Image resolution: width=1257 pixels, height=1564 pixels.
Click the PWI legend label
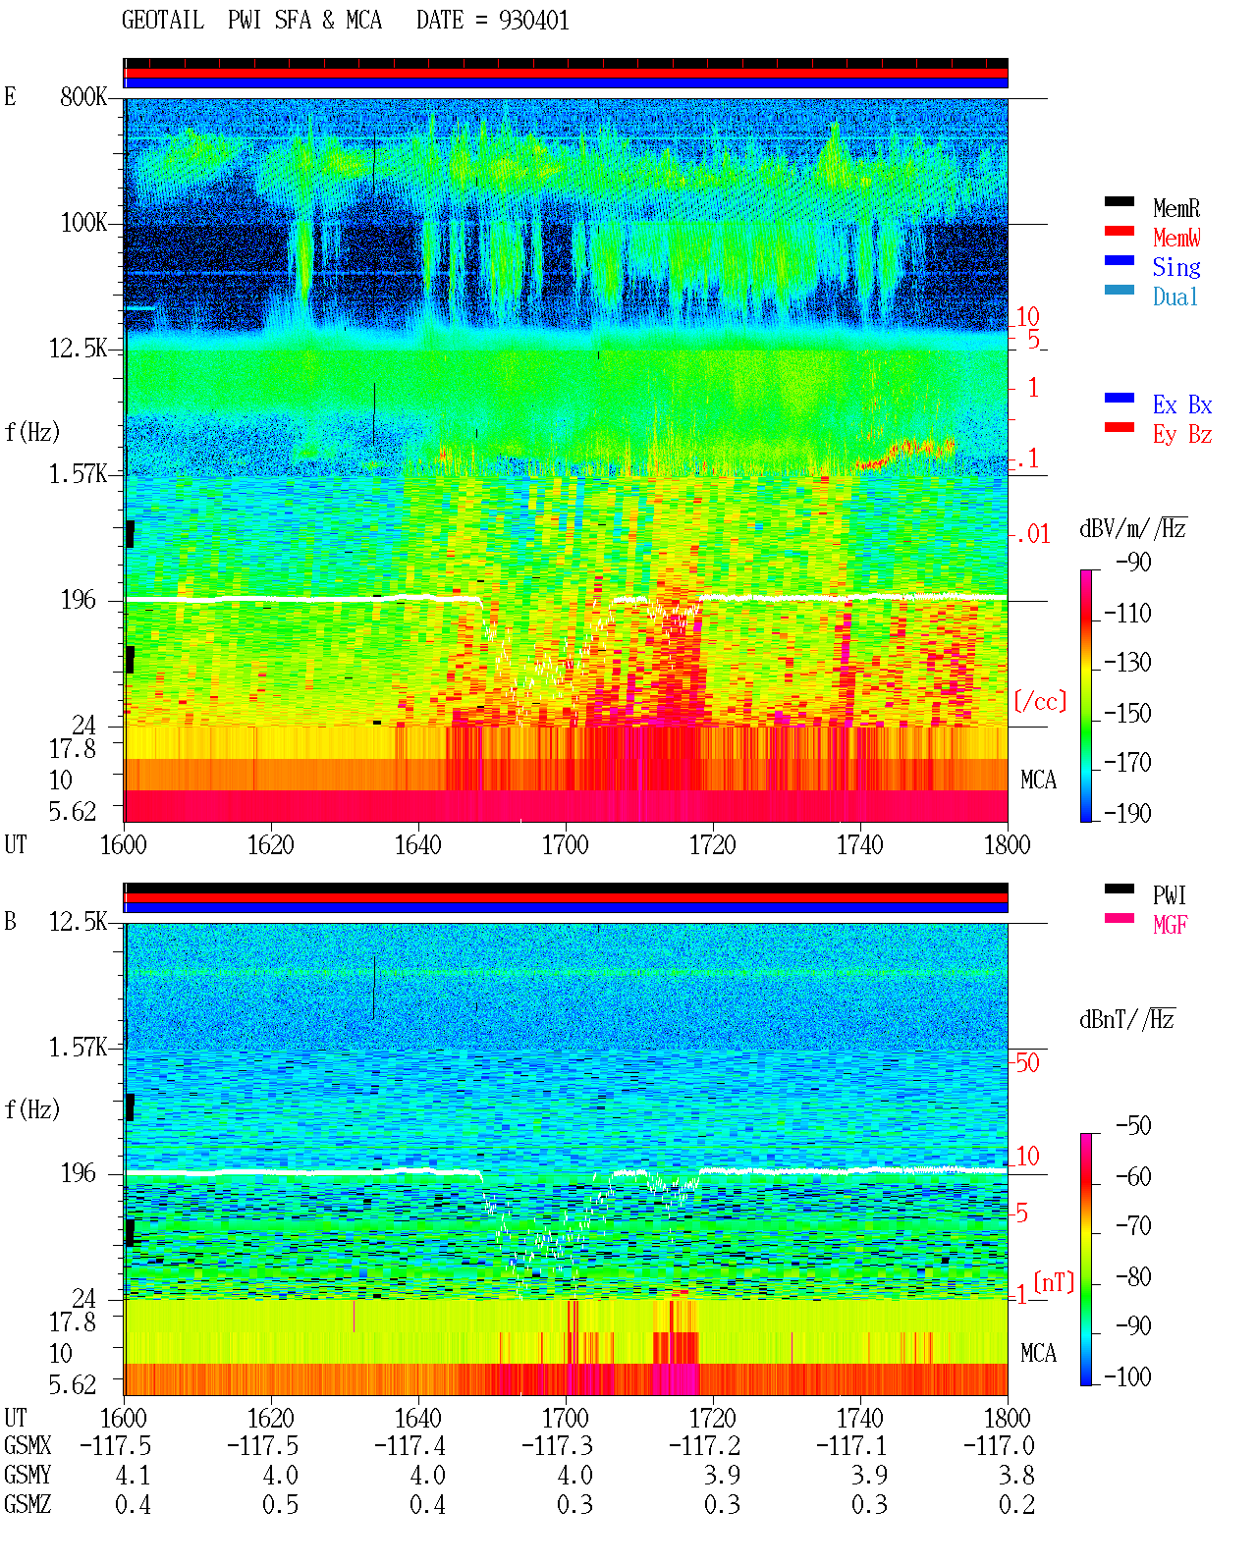click(x=1170, y=895)
